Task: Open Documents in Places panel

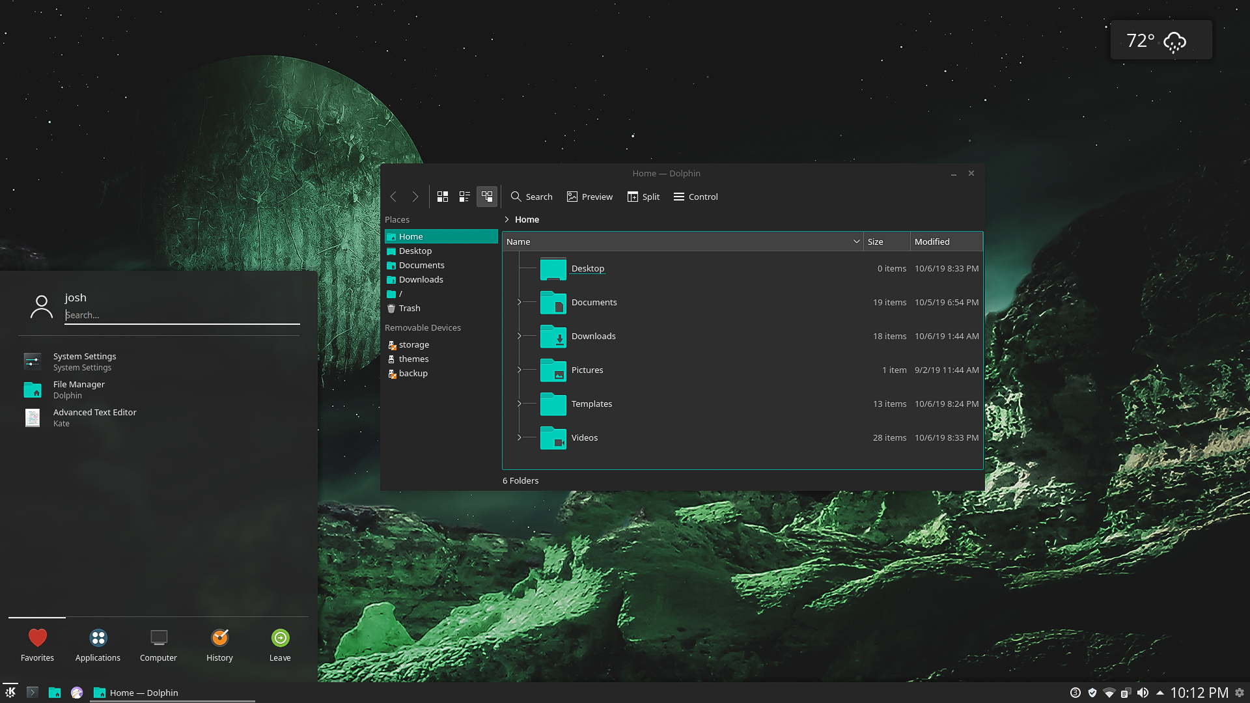Action: pyautogui.click(x=441, y=265)
